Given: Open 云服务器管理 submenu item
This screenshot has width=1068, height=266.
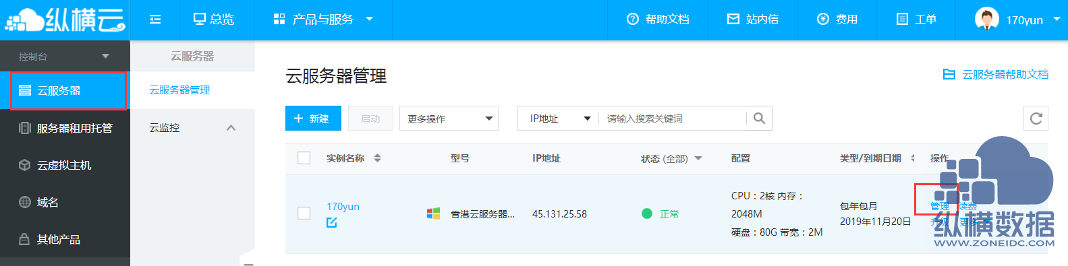Looking at the screenshot, I should (x=179, y=90).
